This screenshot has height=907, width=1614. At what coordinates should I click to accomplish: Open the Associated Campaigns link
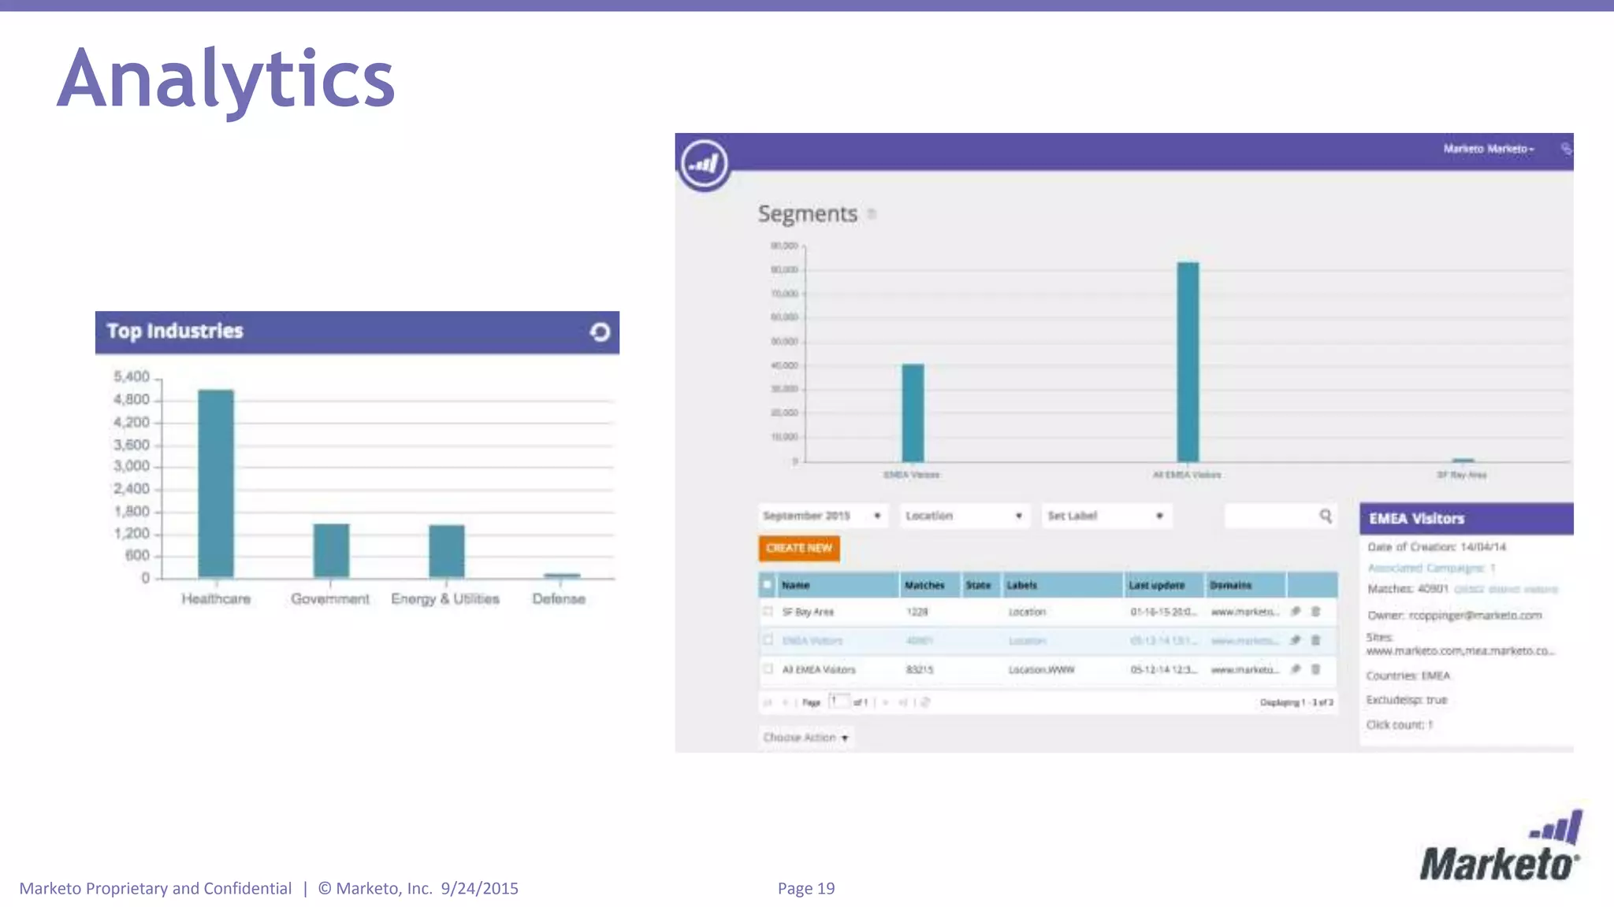click(1431, 568)
